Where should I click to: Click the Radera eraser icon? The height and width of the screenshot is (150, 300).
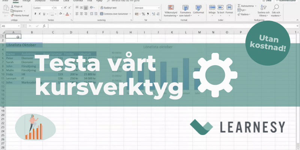(x=239, y=14)
